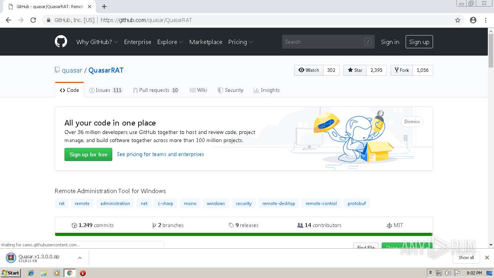Image resolution: width=494 pixels, height=278 pixels.
Task: Click Sign up for free button
Action: (x=88, y=154)
